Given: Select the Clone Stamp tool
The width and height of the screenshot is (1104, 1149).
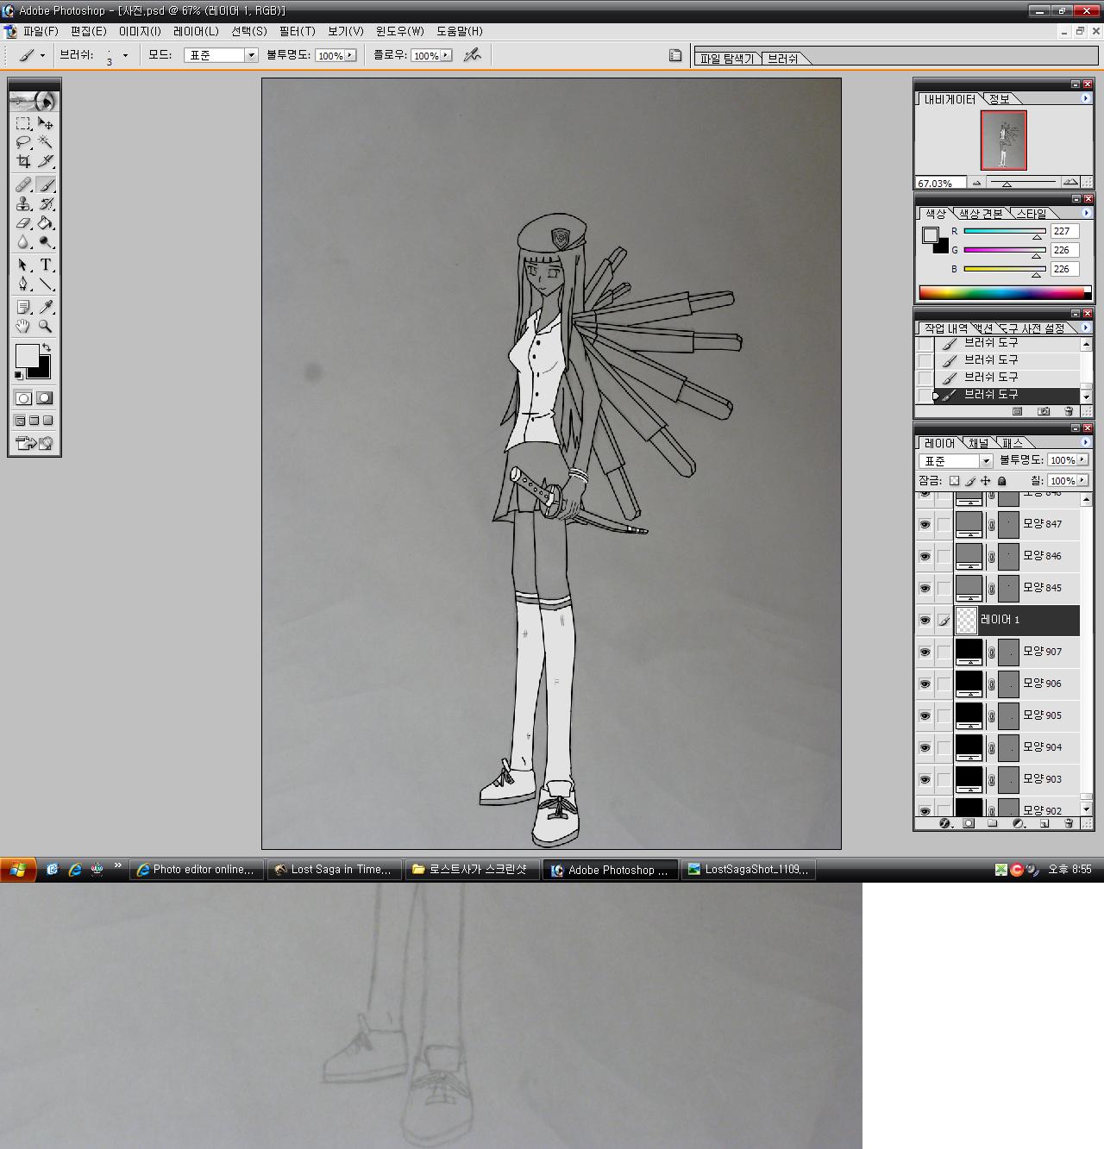Looking at the screenshot, I should click(x=23, y=203).
